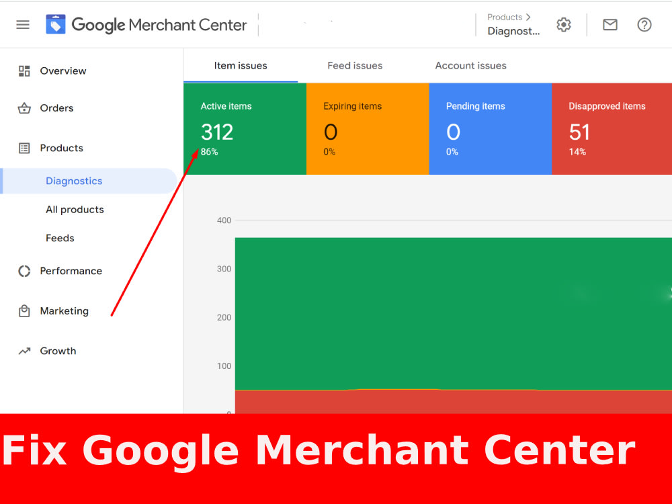The height and width of the screenshot is (504, 672).
Task: Click the Products breadcrumb link
Action: [505, 17]
